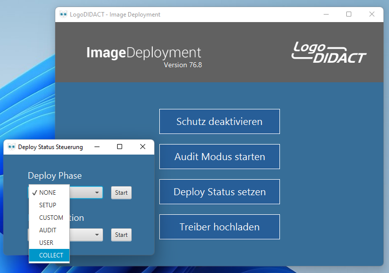Click the Schutz deaktivieren button
Viewport: 389px width, 273px height.
click(x=219, y=121)
